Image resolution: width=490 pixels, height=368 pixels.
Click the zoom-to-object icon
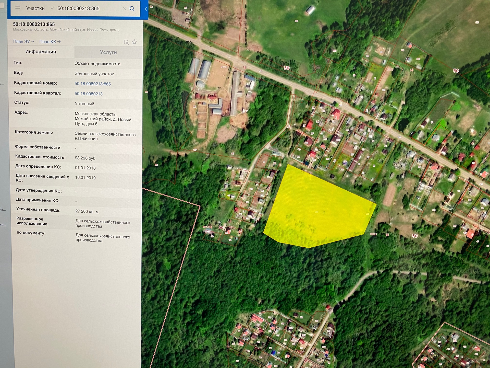[x=126, y=42]
